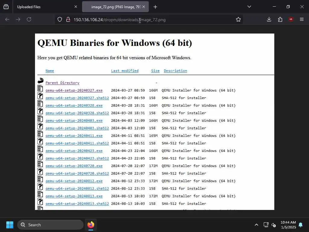Download qemu-w64-setup-20240328.exe
Screen dimensions: 309x232
[x=74, y=105]
